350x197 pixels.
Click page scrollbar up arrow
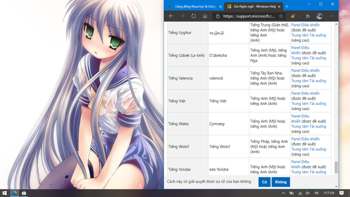coord(336,24)
